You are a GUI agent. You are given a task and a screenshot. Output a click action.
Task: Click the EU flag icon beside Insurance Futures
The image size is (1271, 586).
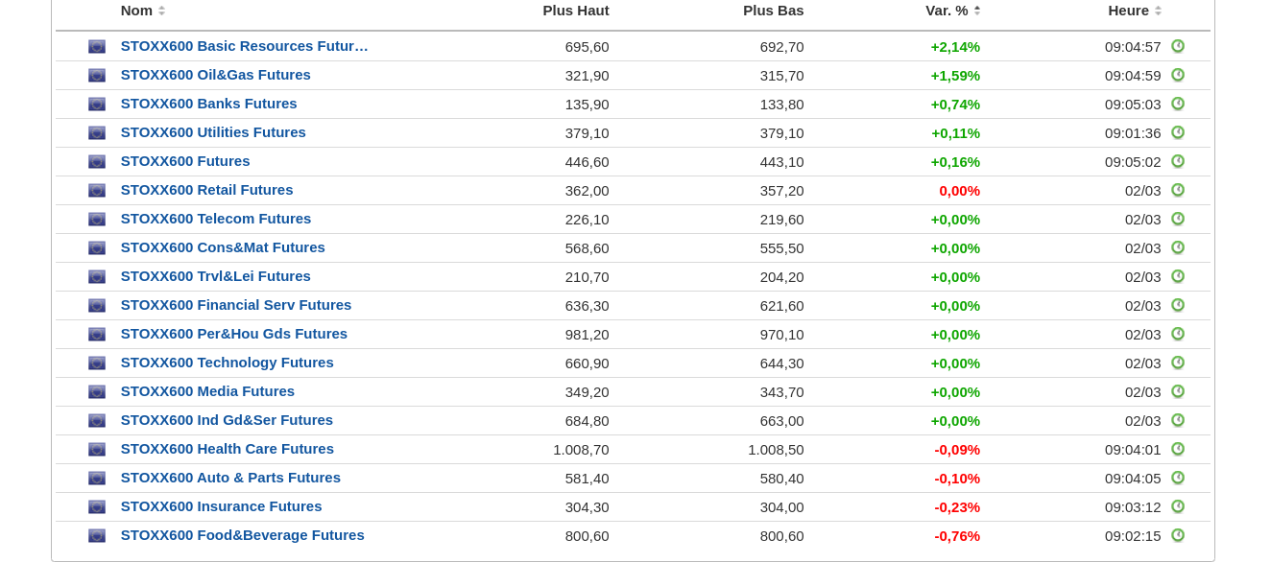point(97,506)
